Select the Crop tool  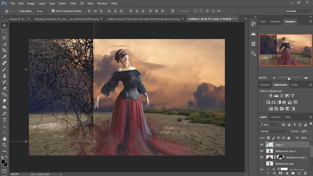[x=4, y=50]
